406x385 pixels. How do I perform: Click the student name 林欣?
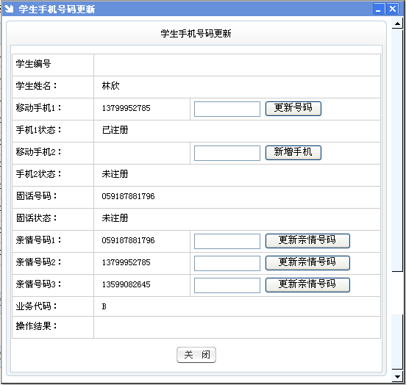click(110, 86)
